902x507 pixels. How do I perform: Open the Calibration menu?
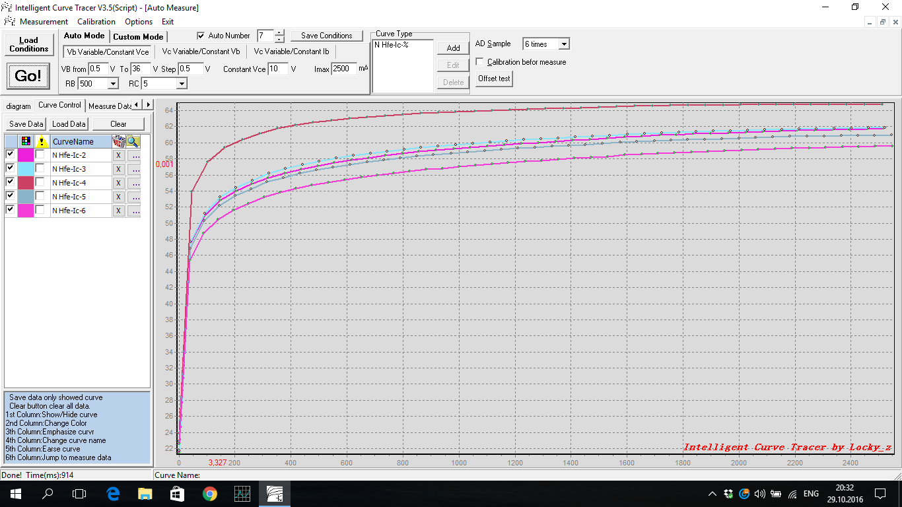(x=96, y=22)
